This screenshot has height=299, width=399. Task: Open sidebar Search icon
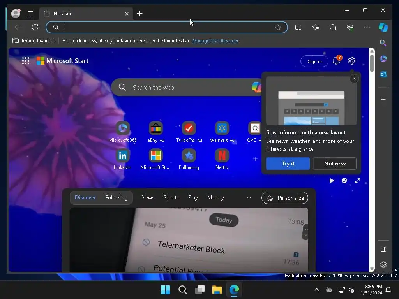[383, 43]
